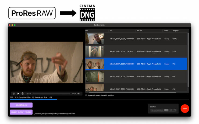199x124 pixels.
Task: Select thumbnail of NINJAV_S001_S001_T080.MOV
Action: (x=95, y=88)
